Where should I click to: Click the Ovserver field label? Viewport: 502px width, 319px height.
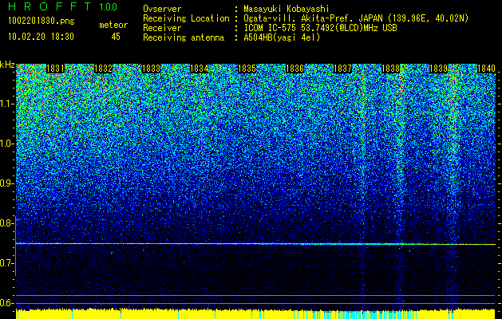pos(162,9)
